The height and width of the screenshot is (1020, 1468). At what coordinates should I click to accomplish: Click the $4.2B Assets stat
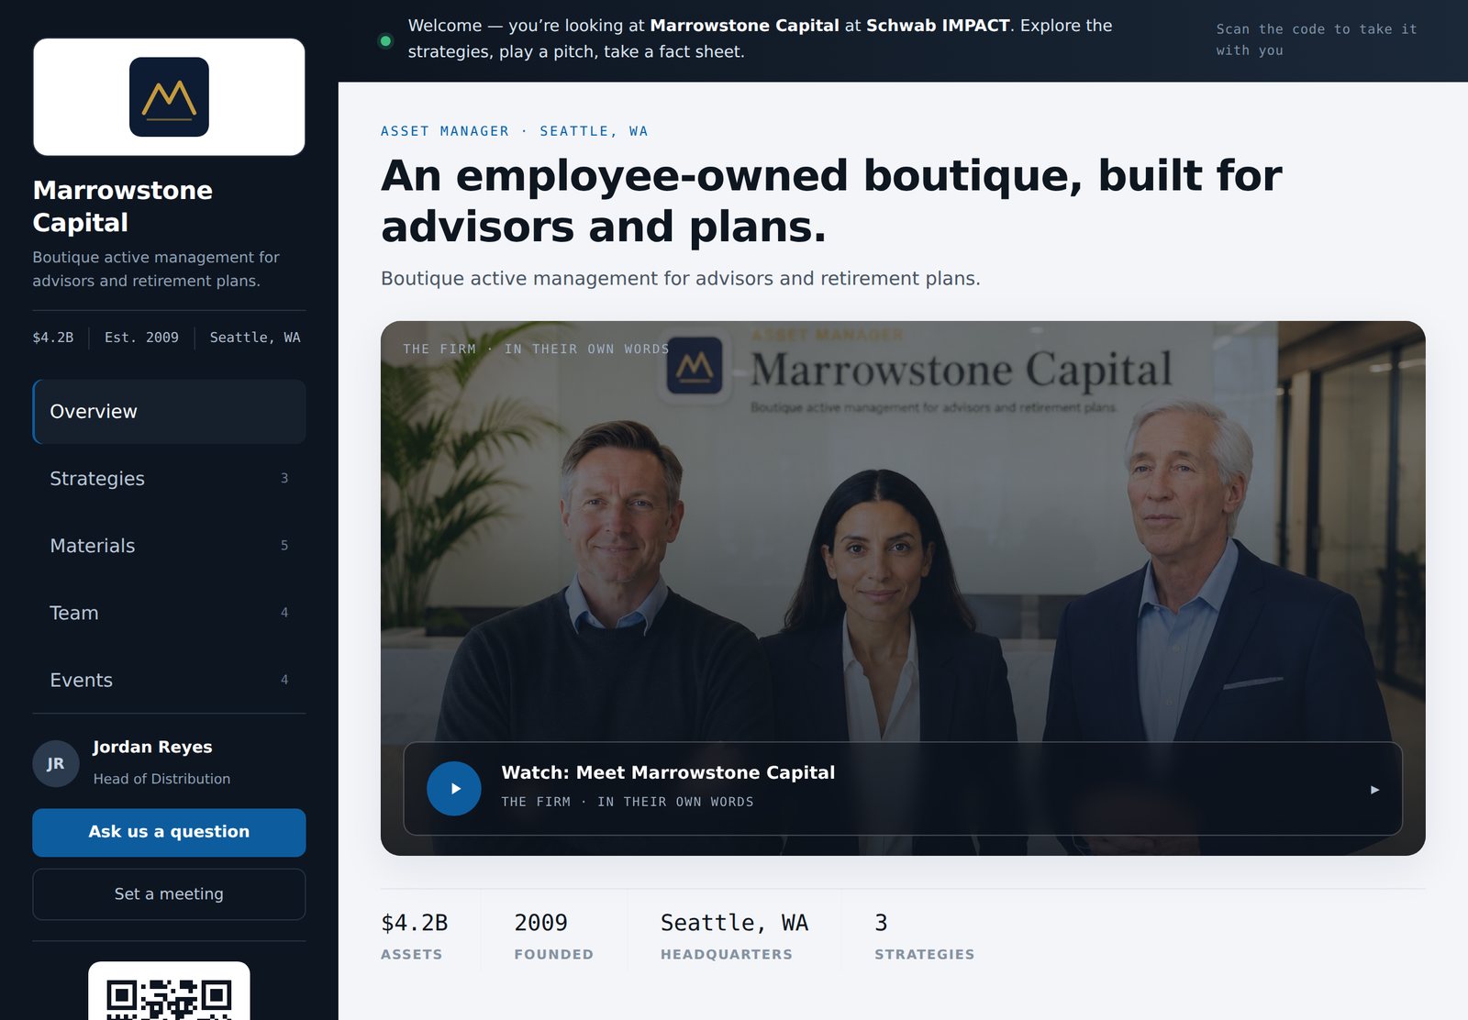pyautogui.click(x=415, y=936)
